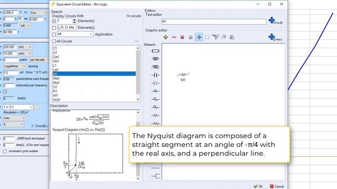Enable the Application filter checkbox

coord(54,34)
